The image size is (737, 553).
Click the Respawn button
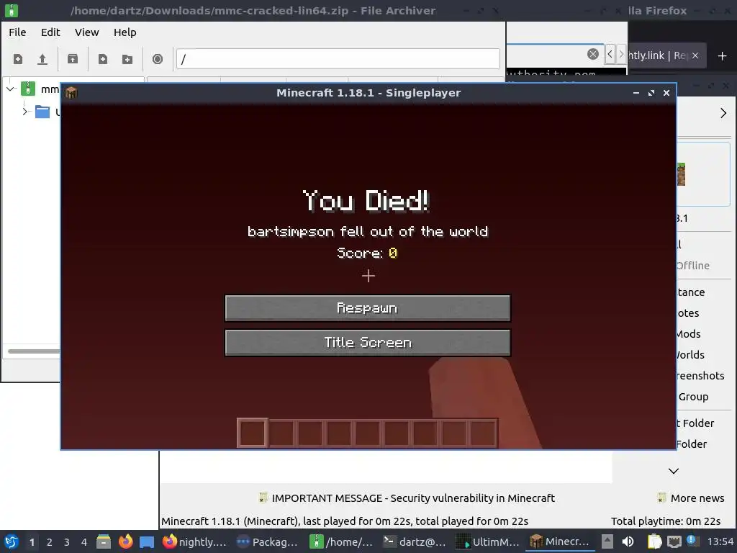pos(368,308)
